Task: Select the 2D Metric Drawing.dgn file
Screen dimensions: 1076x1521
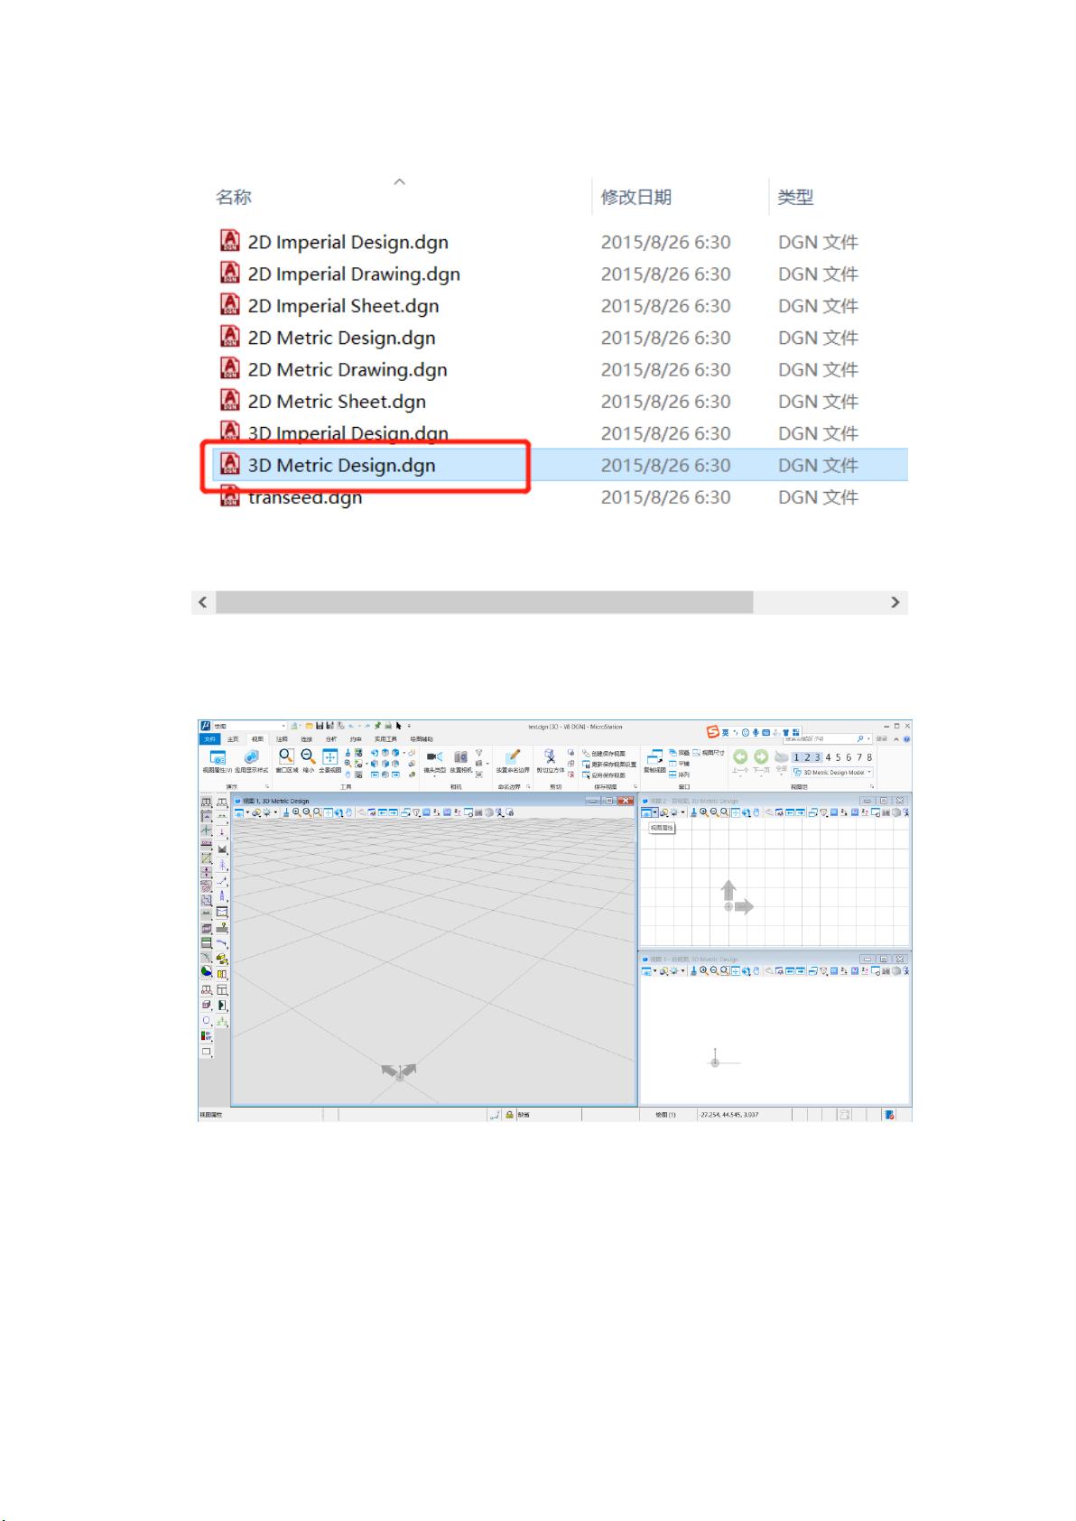Action: pos(560,369)
